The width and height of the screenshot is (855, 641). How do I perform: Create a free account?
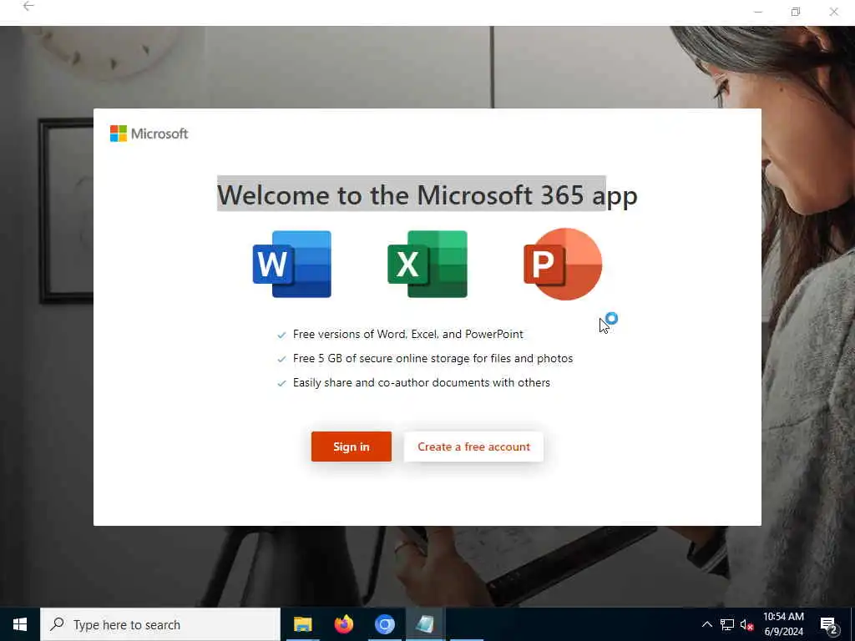[x=473, y=447]
